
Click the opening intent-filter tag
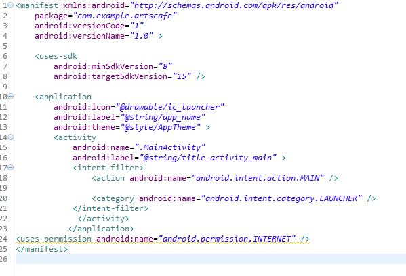[108, 168]
